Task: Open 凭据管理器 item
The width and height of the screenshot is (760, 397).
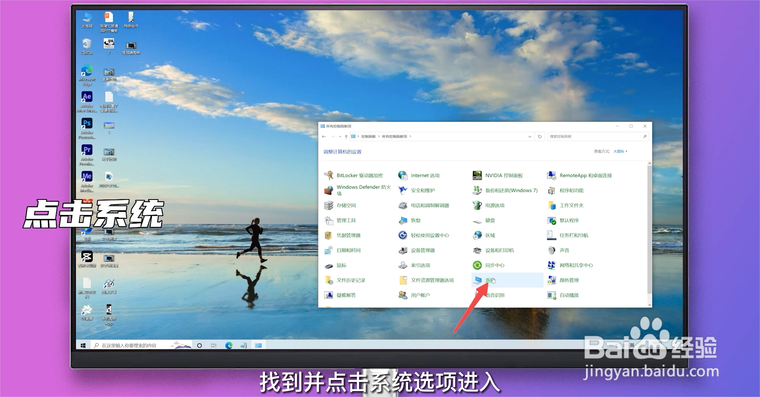Action: tap(343, 236)
